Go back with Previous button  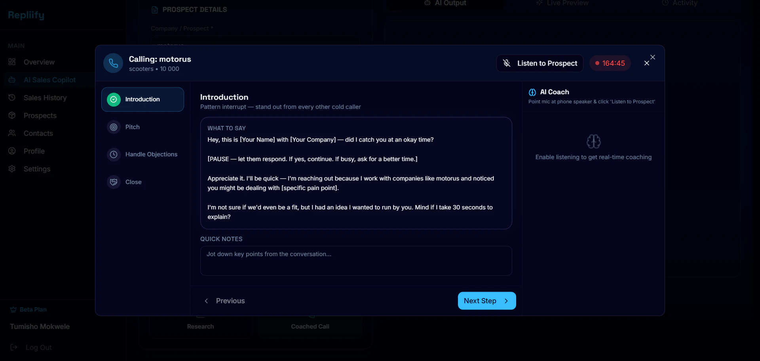tap(225, 301)
